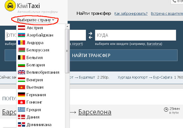Image resolution: width=183 pixels, height=128 pixels.
Task: Click the Austria flag icon
Action: 22,28
